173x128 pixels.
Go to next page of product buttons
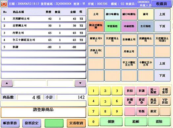(162, 76)
